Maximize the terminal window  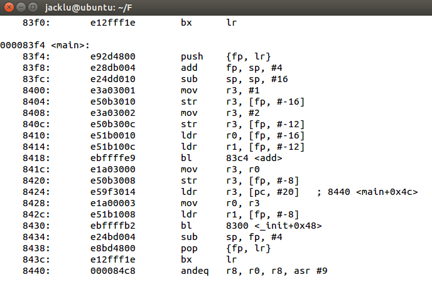coord(33,7)
